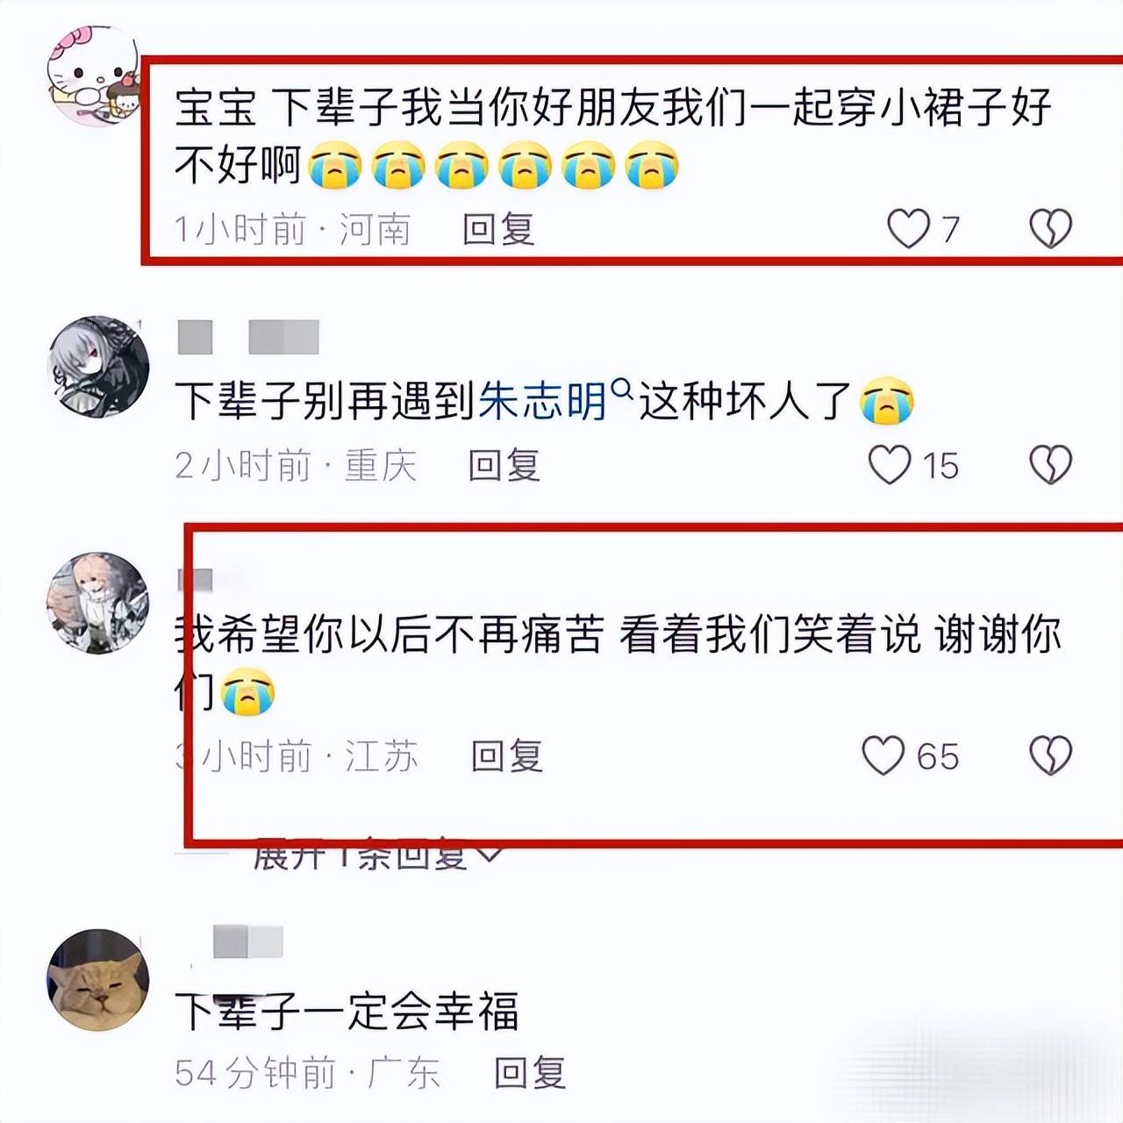Image resolution: width=1123 pixels, height=1123 pixels.
Task: Like the comment with 7 likes
Action: (x=909, y=229)
